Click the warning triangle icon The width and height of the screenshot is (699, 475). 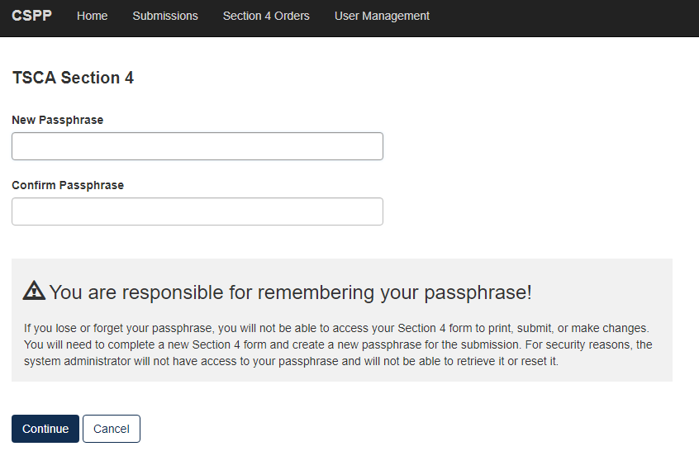coord(34,291)
